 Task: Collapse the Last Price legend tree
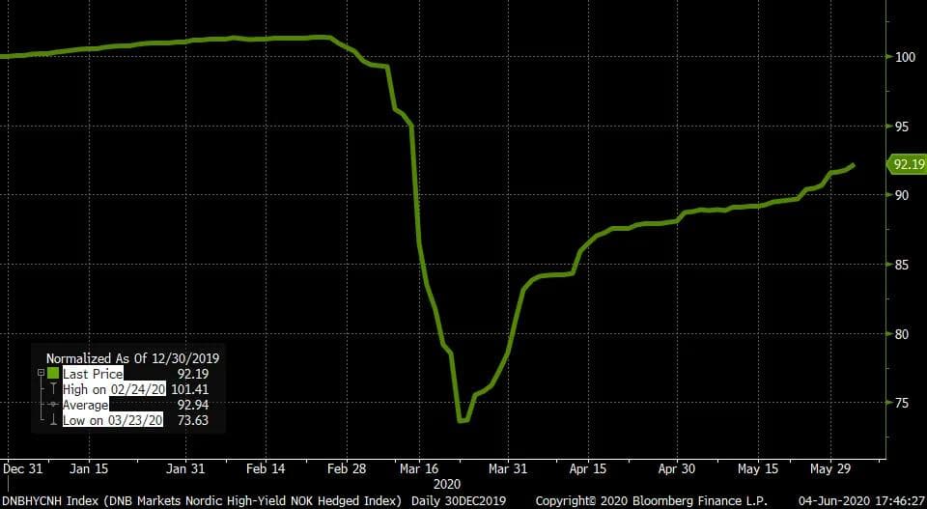coord(39,373)
